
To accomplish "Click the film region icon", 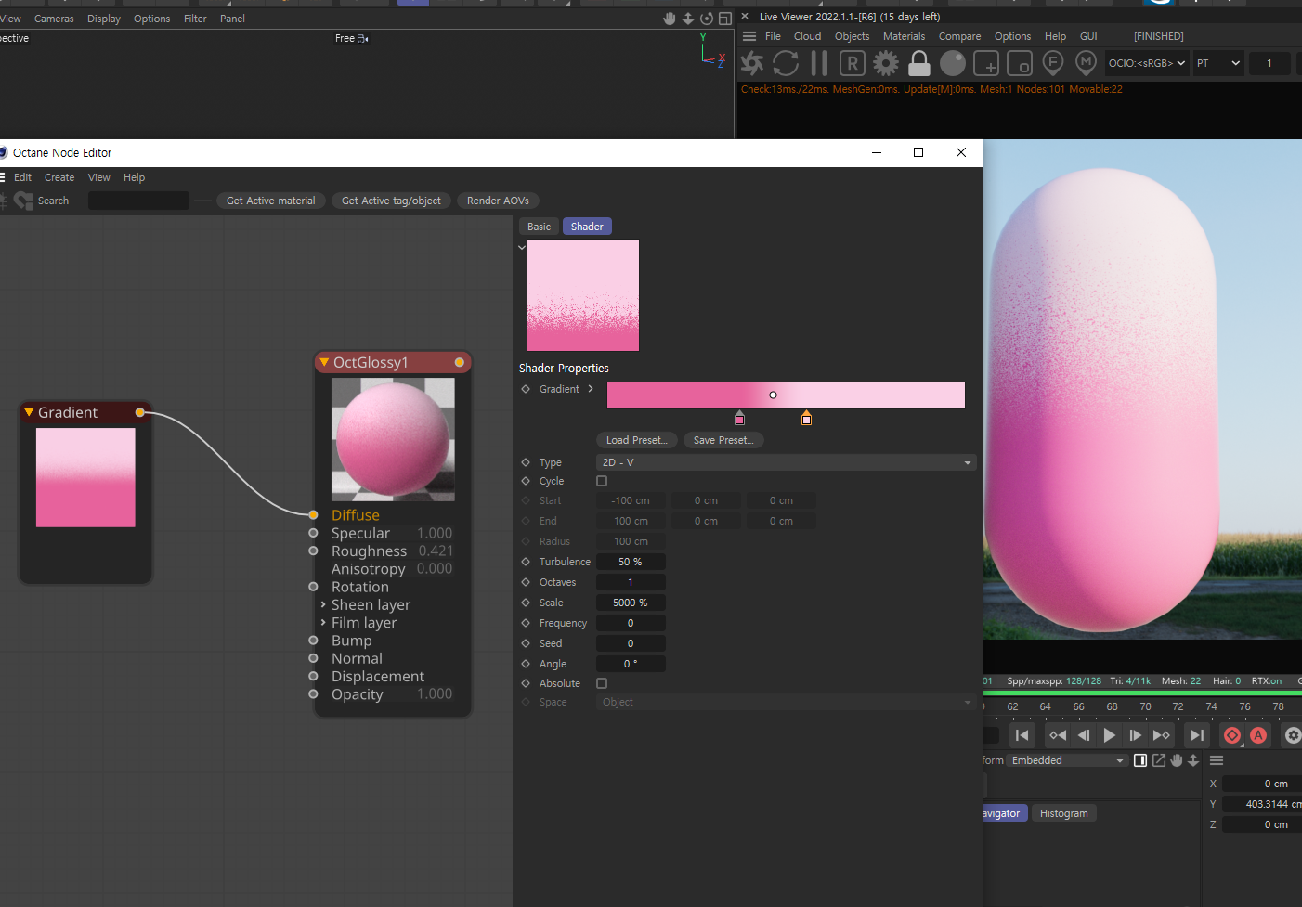I will (x=1020, y=63).
